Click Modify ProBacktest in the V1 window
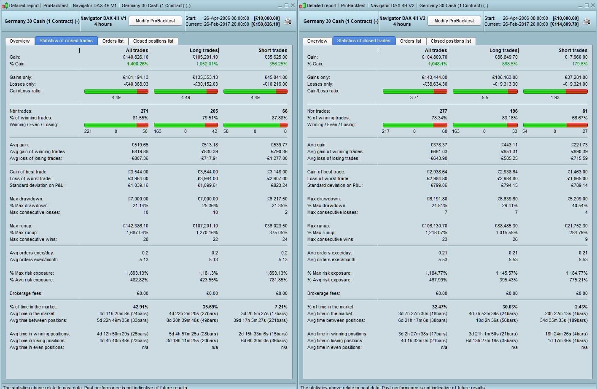This screenshot has height=389, width=597. 155,21
